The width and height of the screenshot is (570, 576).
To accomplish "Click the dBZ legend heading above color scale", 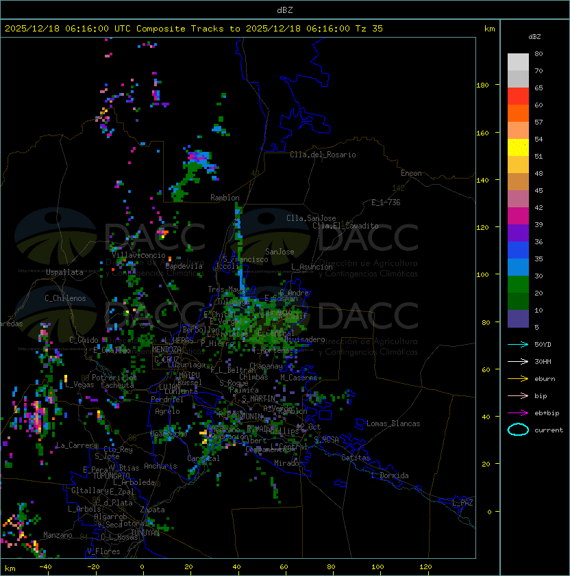I will click(x=534, y=37).
